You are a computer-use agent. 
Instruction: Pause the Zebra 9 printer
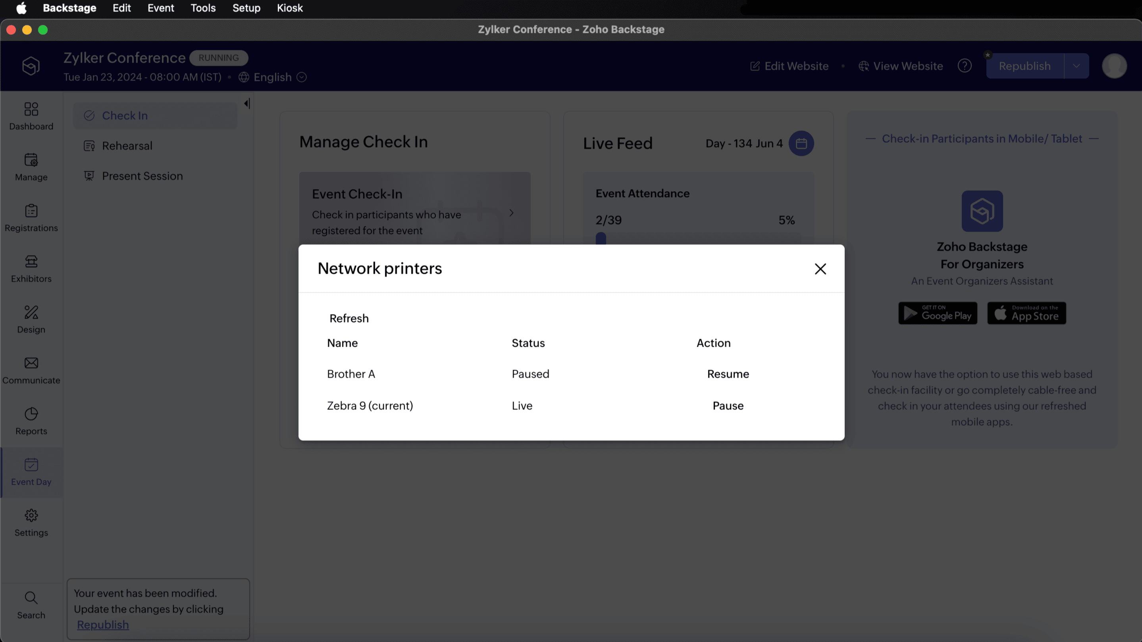tap(728, 406)
